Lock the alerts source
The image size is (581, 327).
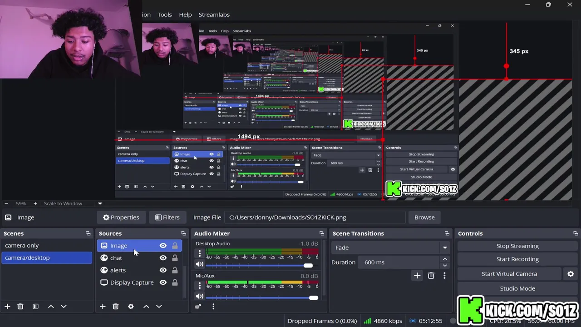pos(175,270)
